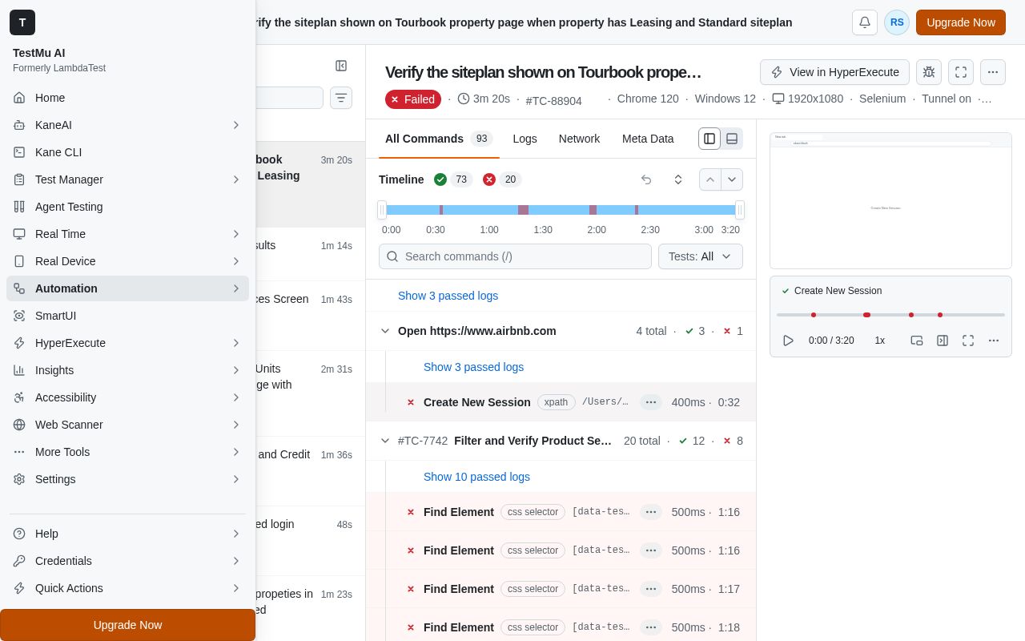This screenshot has width=1025, height=641.
Task: Play the test video
Action: point(788,341)
